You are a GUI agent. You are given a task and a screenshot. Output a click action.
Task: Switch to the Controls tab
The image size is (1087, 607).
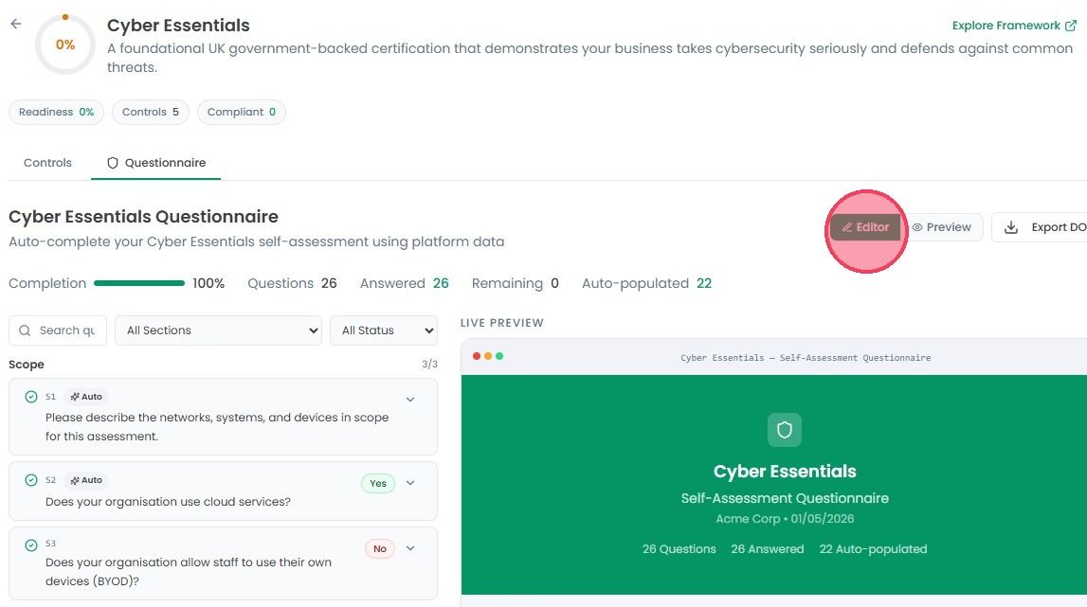tap(47, 163)
